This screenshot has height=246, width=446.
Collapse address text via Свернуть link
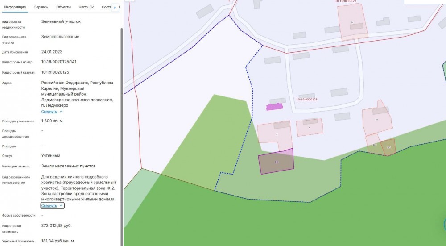(x=50, y=112)
